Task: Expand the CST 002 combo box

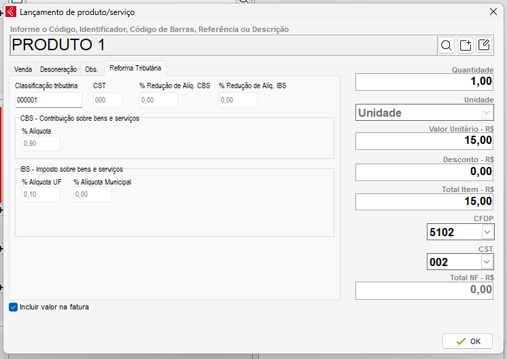Action: [487, 262]
